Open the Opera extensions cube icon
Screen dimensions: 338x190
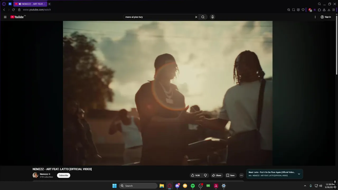[319, 10]
